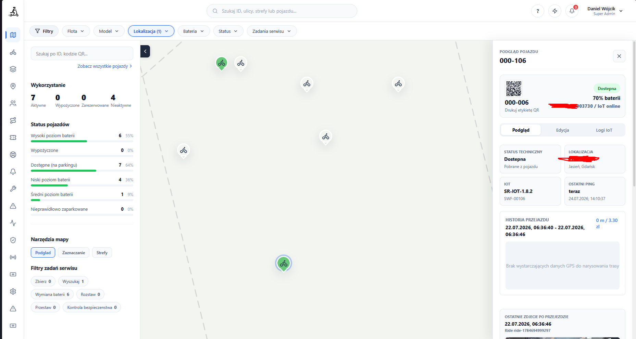
Task: Click the Średni poziom baterii row
Action: click(82, 196)
